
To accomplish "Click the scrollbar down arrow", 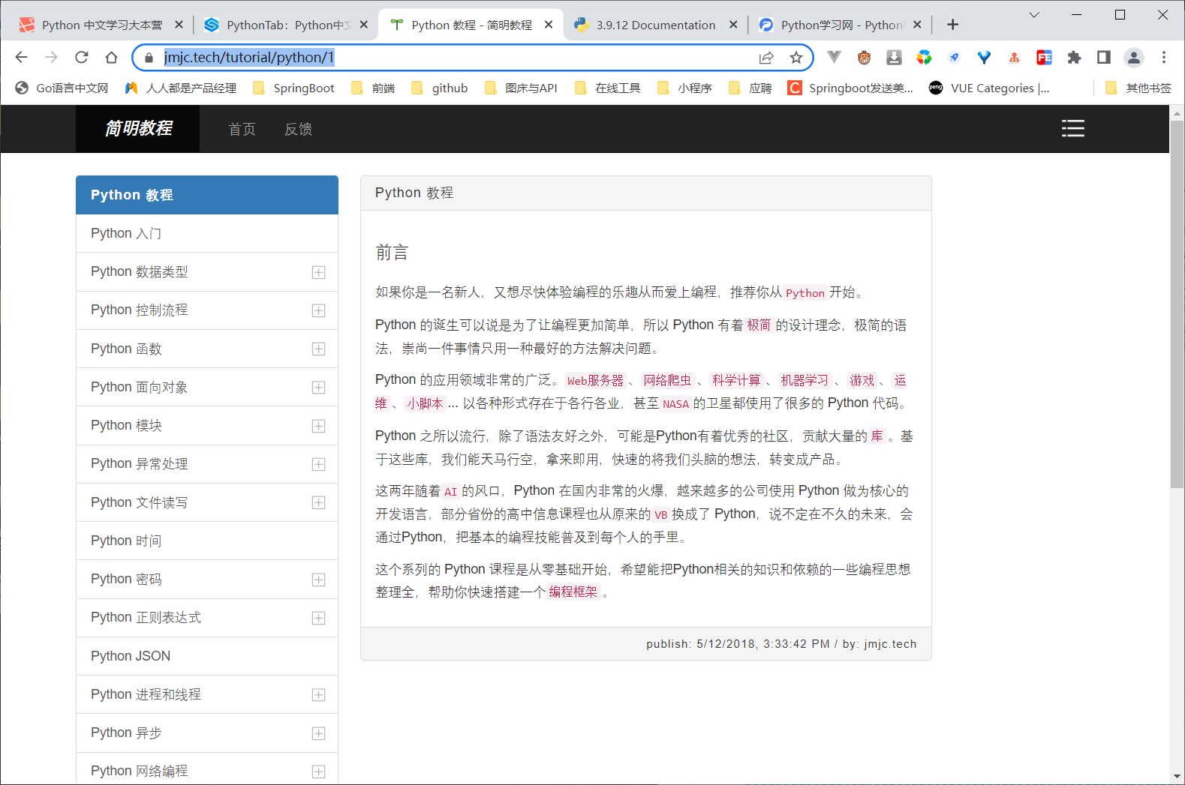I will point(1177,777).
